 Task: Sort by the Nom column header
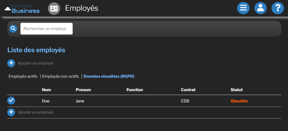[46, 90]
